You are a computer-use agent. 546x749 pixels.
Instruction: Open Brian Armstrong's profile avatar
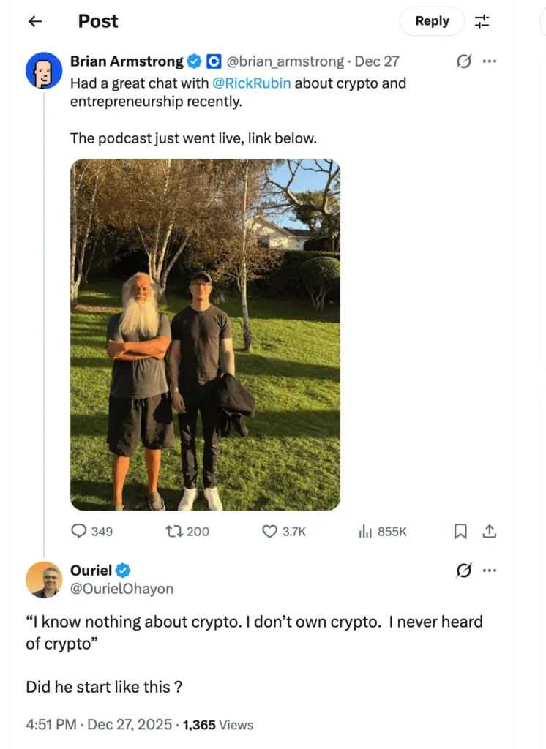(44, 70)
